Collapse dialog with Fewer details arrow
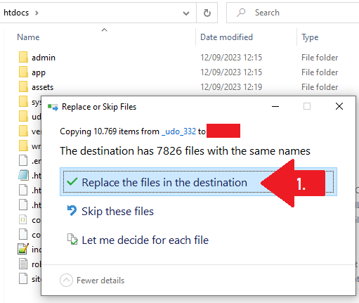Viewport: 359px width, 303px height. click(x=66, y=280)
